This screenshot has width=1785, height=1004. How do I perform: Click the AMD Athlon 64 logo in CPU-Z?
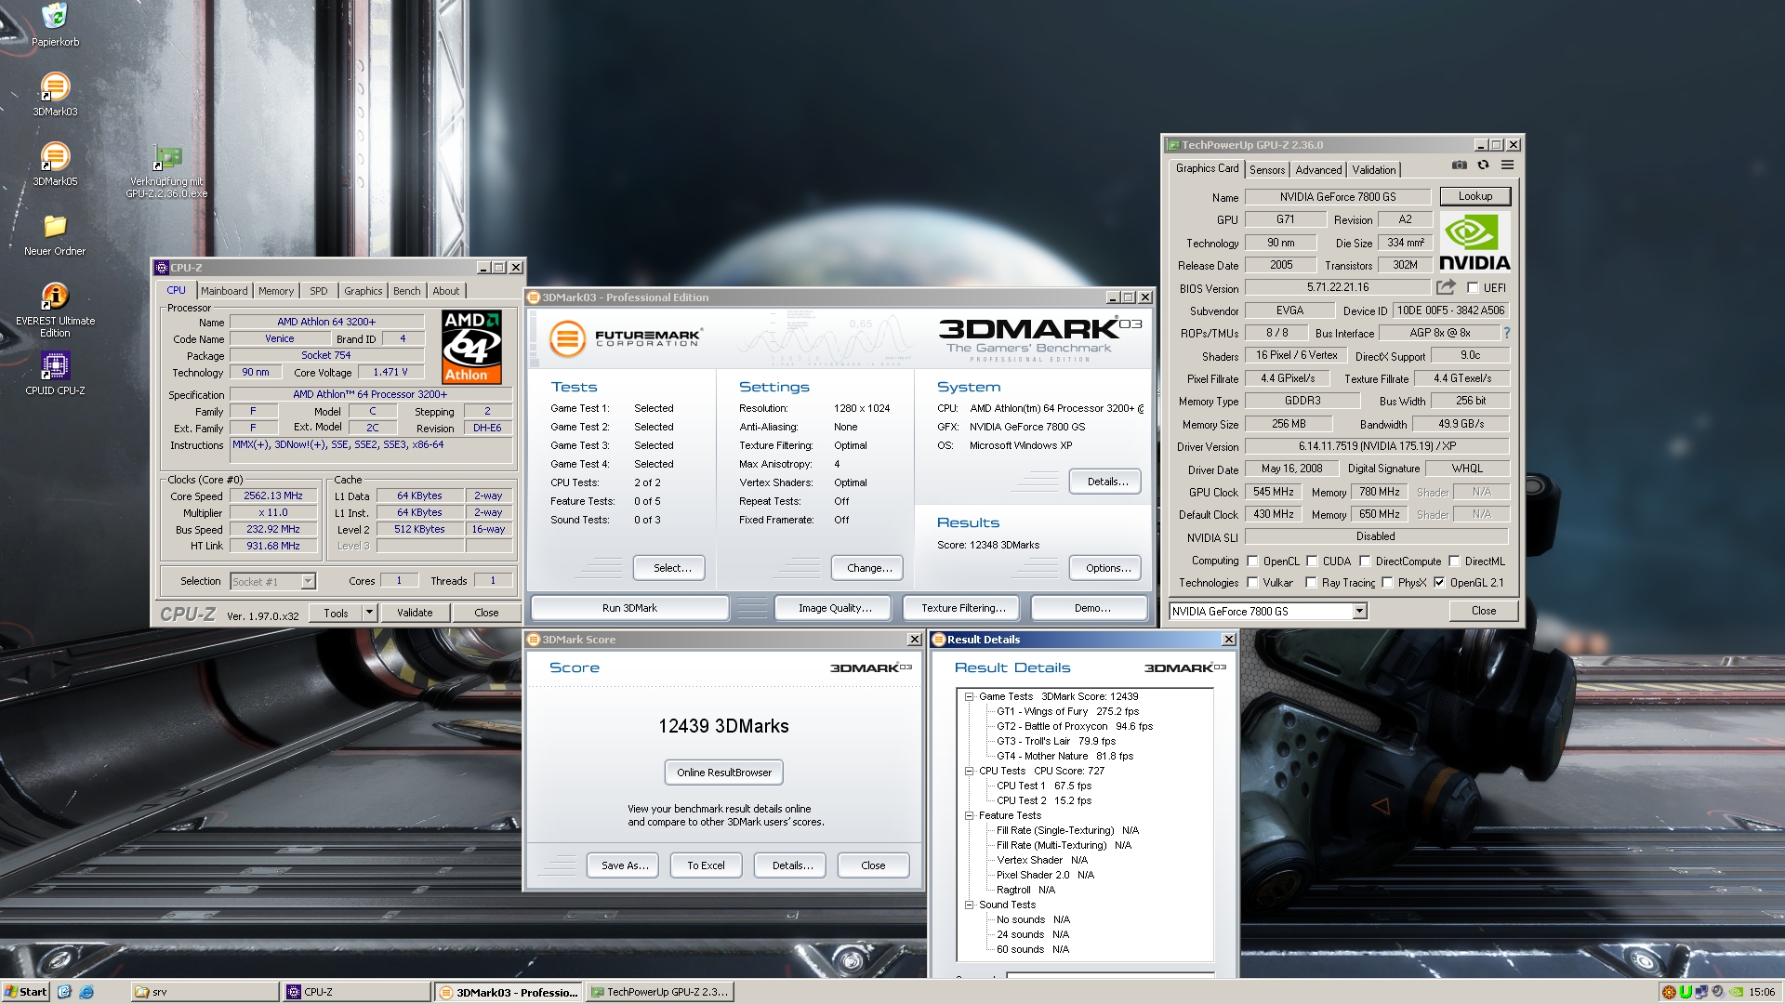tap(471, 347)
